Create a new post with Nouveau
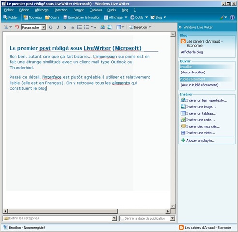 click(x=32, y=17)
